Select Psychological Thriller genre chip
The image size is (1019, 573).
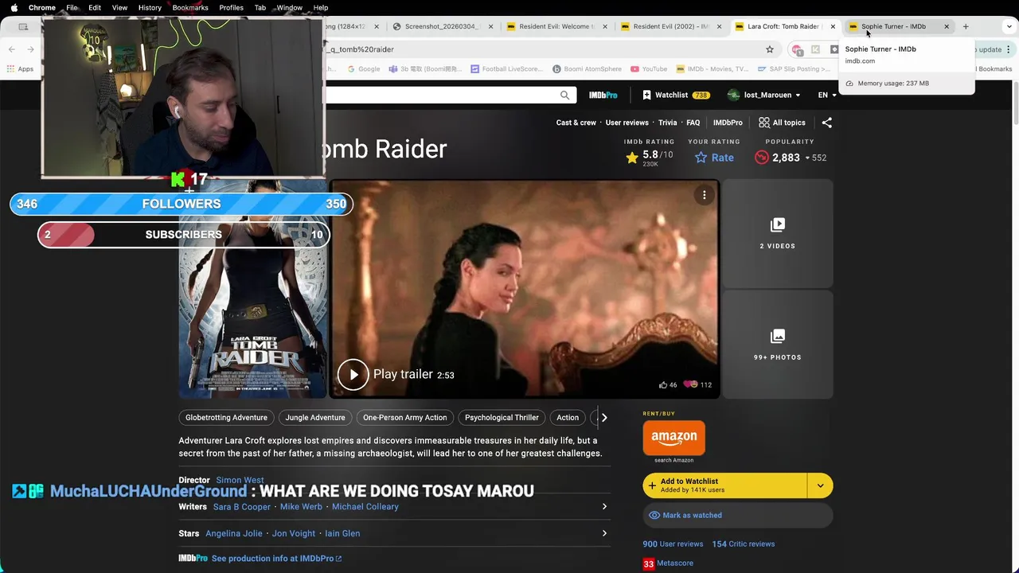click(502, 417)
